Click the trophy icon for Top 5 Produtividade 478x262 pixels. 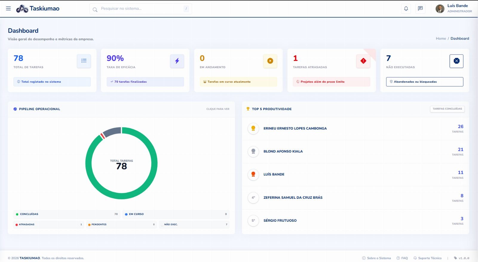[x=248, y=109]
